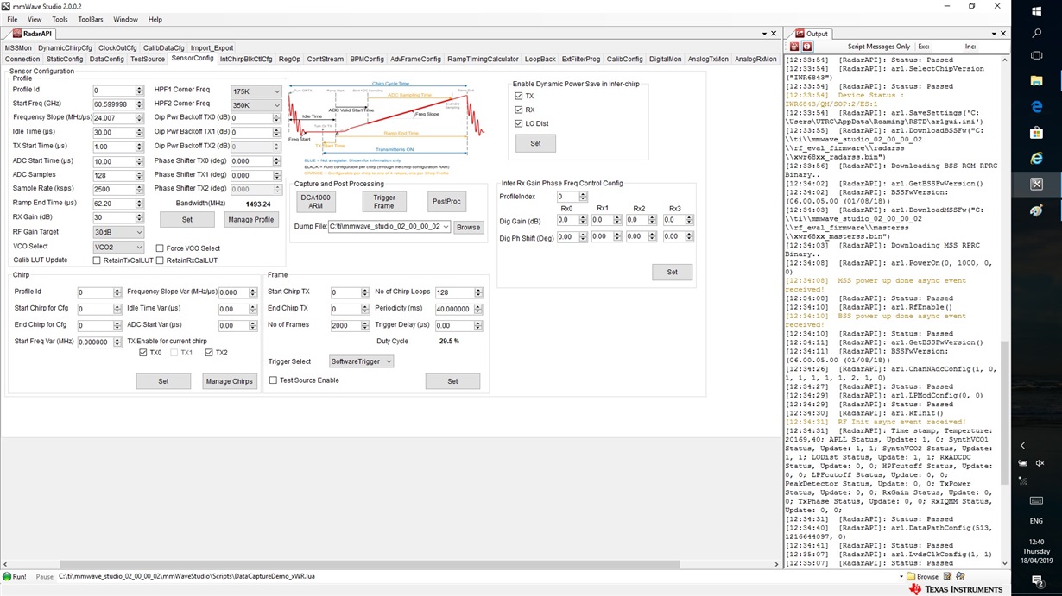The image size is (1062, 596).
Task: Open the View menu
Action: click(35, 19)
